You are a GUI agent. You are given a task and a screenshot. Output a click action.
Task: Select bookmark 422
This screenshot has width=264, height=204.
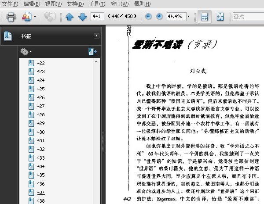tap(41, 63)
